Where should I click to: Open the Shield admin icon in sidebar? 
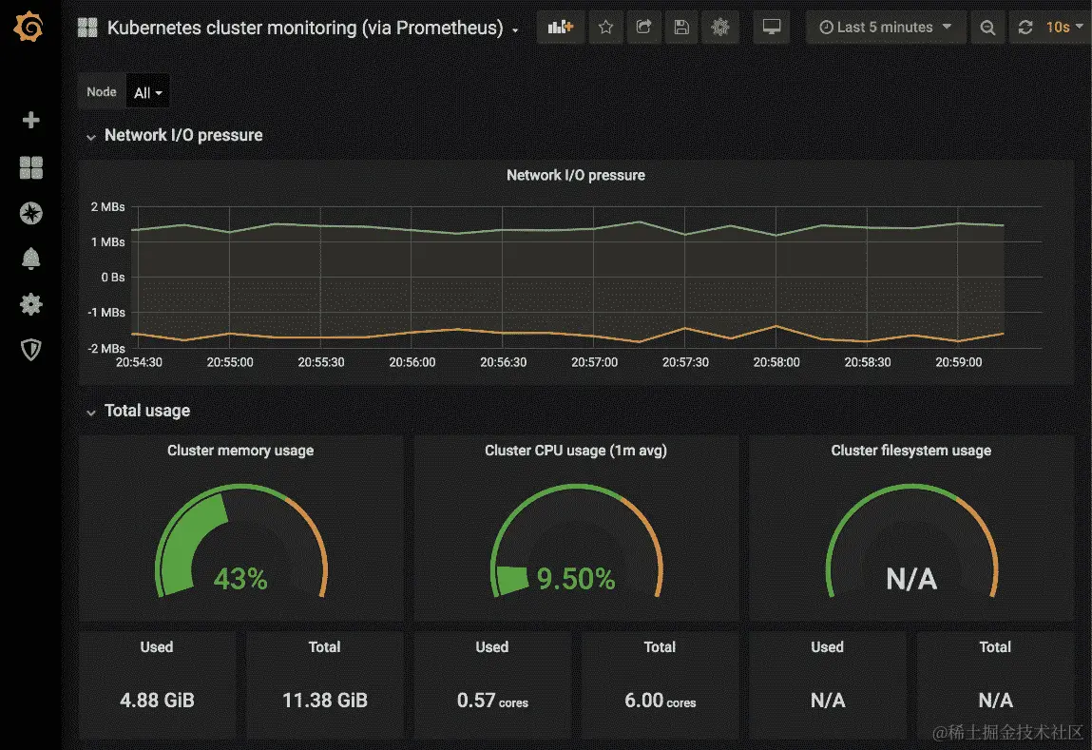tap(30, 350)
